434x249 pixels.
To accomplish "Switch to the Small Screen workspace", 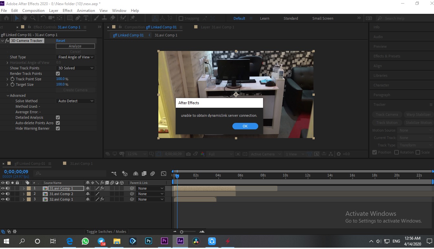I will click(x=323, y=18).
